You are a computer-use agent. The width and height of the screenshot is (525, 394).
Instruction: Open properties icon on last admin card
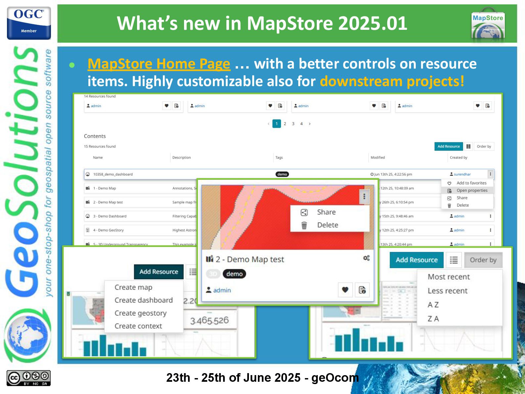pos(488,106)
